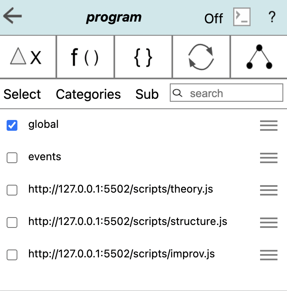Viewport: 287px width, 291px height.
Task: Focus the search input field
Action: [227, 93]
